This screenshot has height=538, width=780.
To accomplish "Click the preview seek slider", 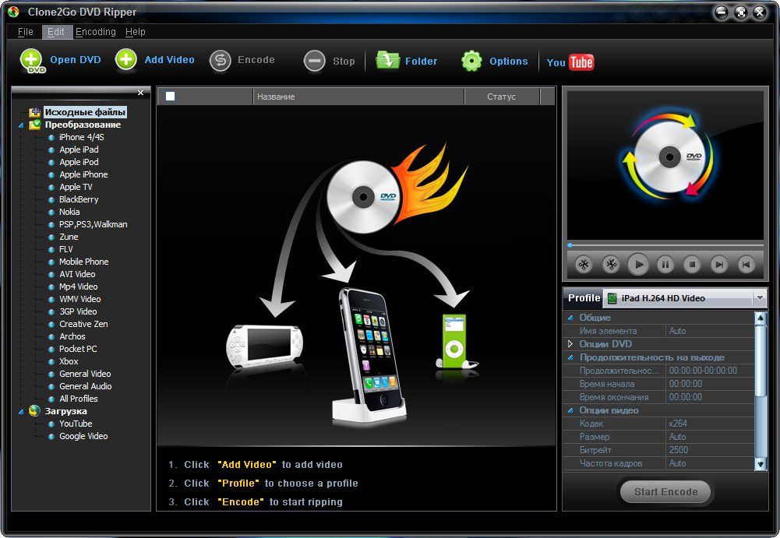I will (665, 245).
